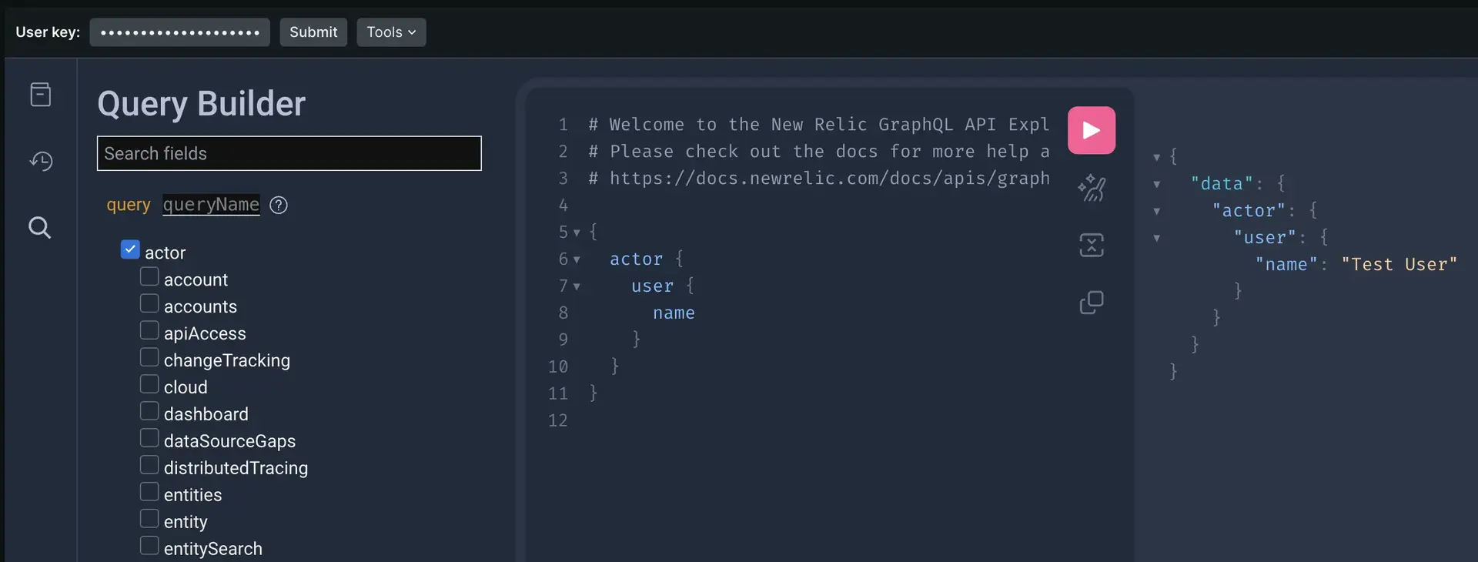
Task: Tick the entitySearch field checkbox
Action: [x=149, y=547]
